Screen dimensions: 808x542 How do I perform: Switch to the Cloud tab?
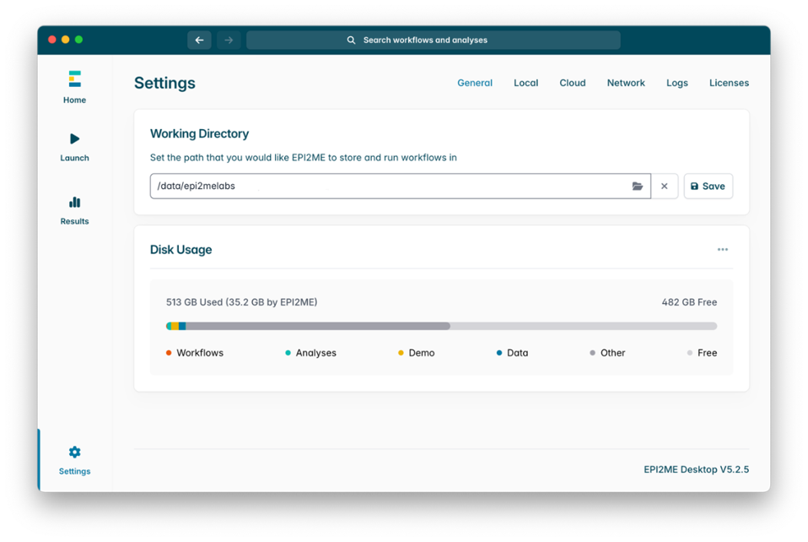573,83
